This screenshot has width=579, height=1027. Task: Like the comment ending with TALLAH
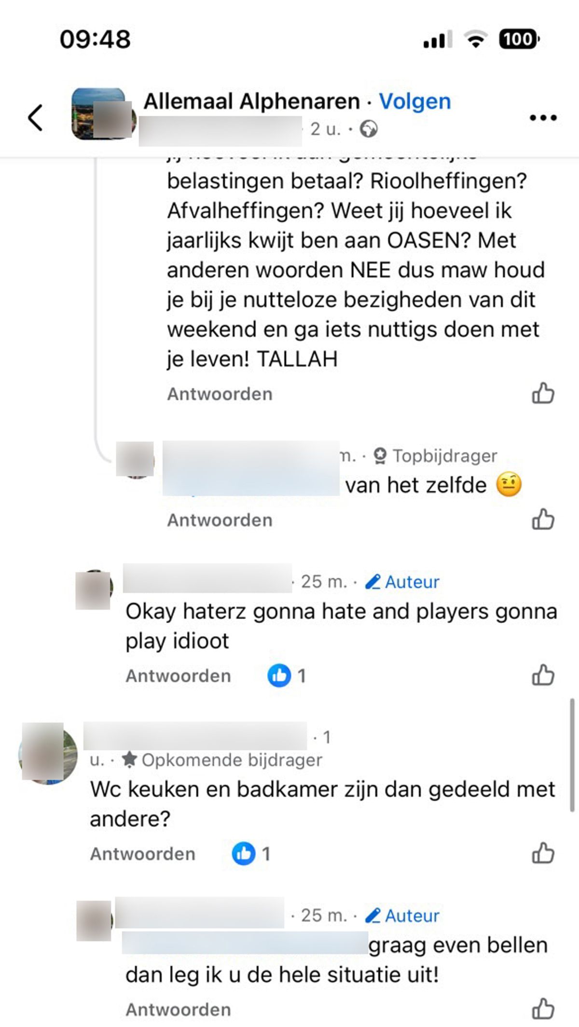(x=543, y=394)
